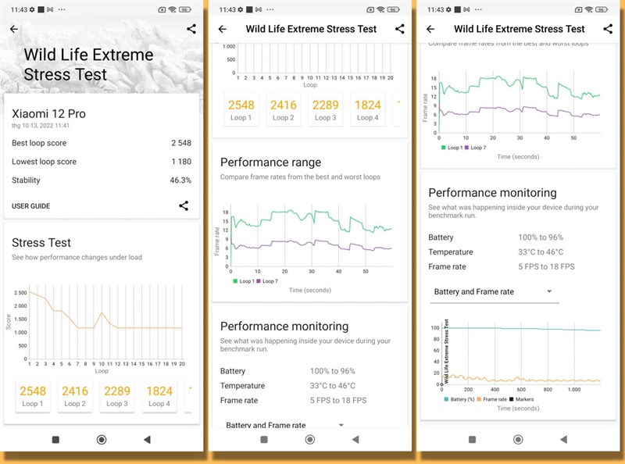Screen dimensions: 625x464
Task: Tap Frame rate legend swatch, right phone
Action: (x=479, y=399)
